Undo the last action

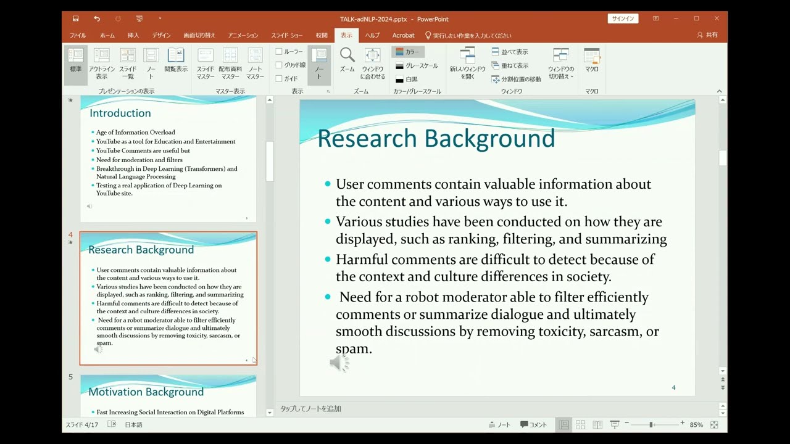(97, 18)
